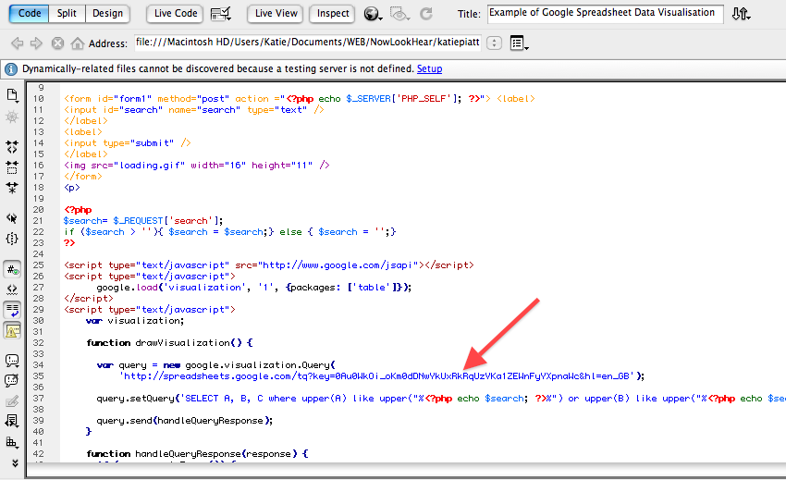Image resolution: width=786 pixels, height=480 pixels.
Task: Click the Refresh Design View icon
Action: pos(426,14)
